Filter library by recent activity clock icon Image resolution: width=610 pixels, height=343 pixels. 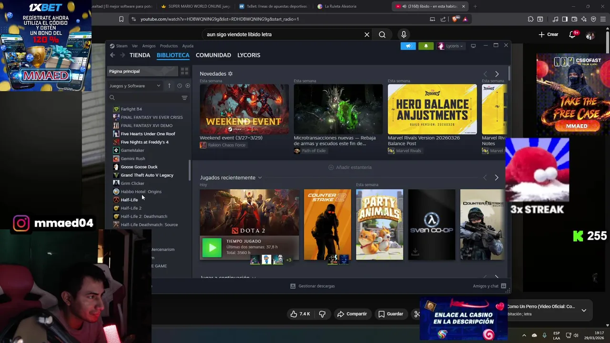coord(179,86)
